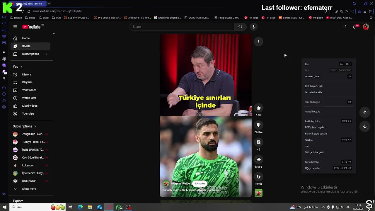
Task: Open the @ExpressFutbol channel link
Action: pyautogui.click(x=180, y=183)
